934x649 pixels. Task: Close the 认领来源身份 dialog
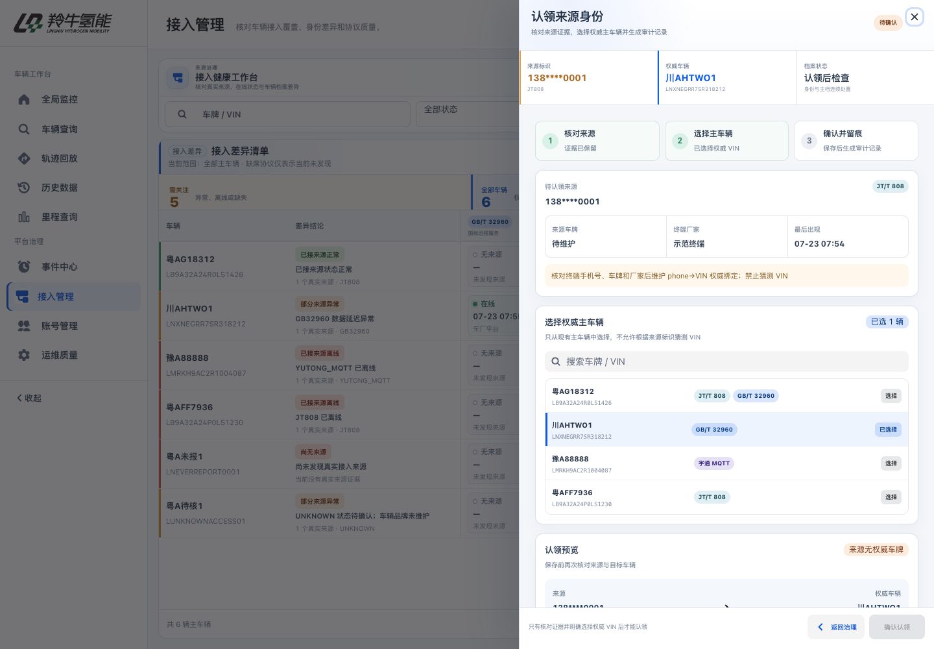tap(915, 17)
